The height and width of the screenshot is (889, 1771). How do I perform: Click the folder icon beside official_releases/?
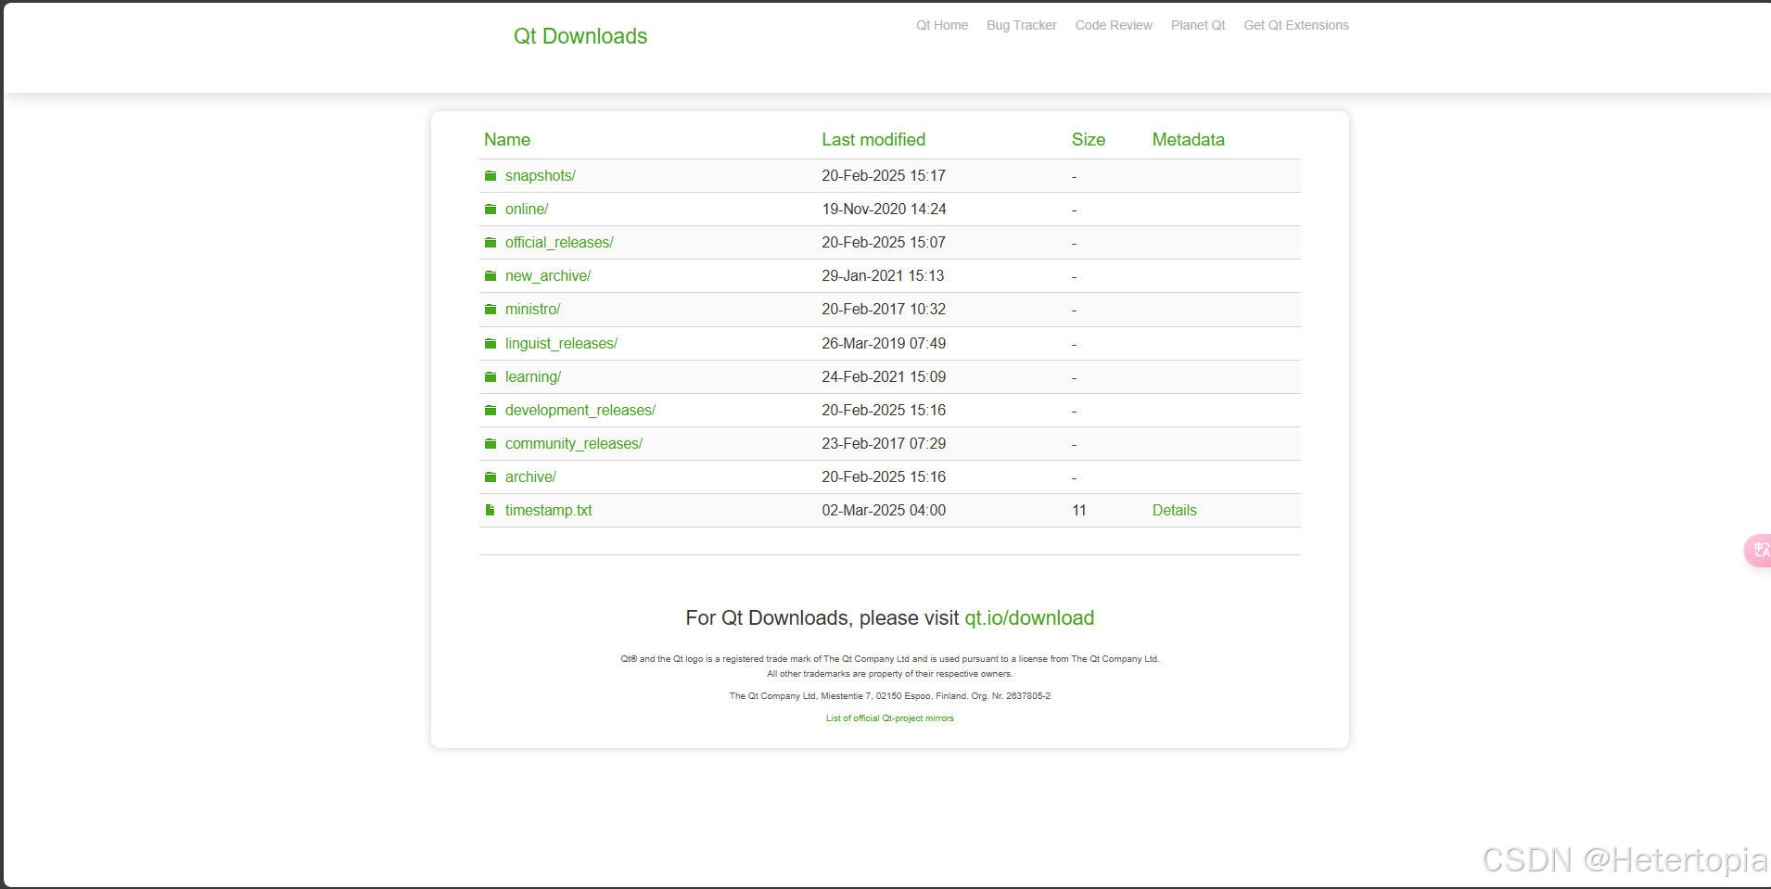[491, 242]
